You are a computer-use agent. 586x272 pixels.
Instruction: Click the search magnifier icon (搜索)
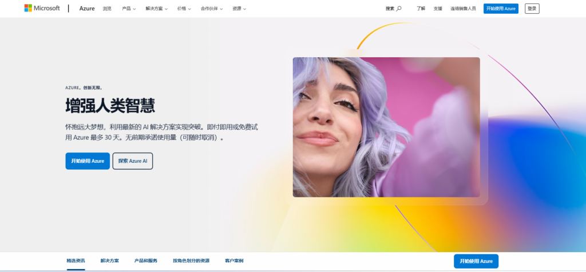pos(399,9)
